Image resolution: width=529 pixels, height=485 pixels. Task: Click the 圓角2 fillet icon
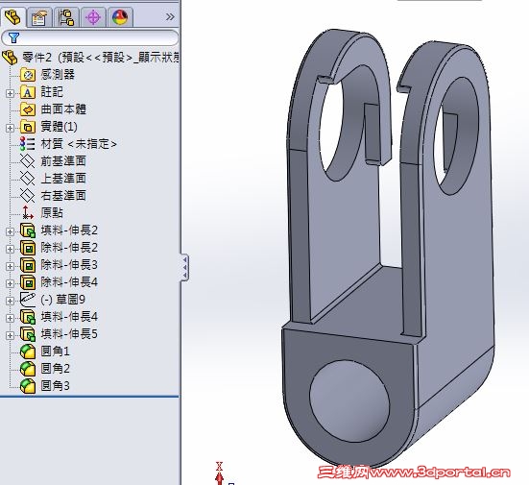tap(28, 369)
